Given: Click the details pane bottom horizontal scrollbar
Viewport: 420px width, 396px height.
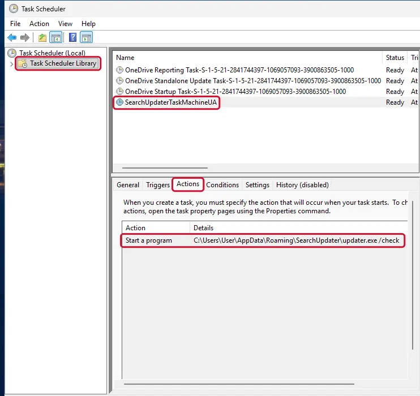Looking at the screenshot, I should [239, 384].
